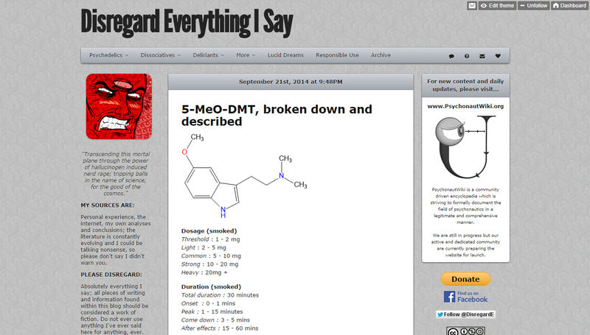Click the 'After effects : 15 - 60 mins' line
Image resolution: width=590 pixels, height=335 pixels.
coord(220,328)
